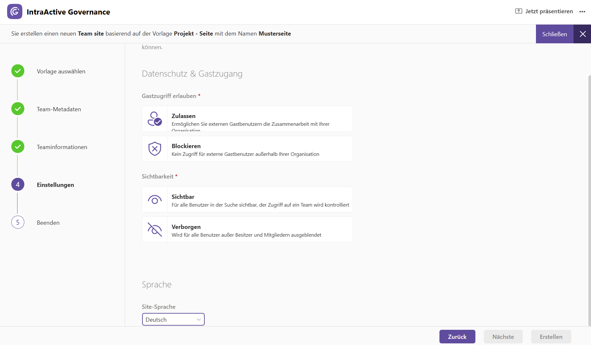This screenshot has height=345, width=591.
Task: Click the IntraActive Governance logo icon
Action: pos(15,12)
